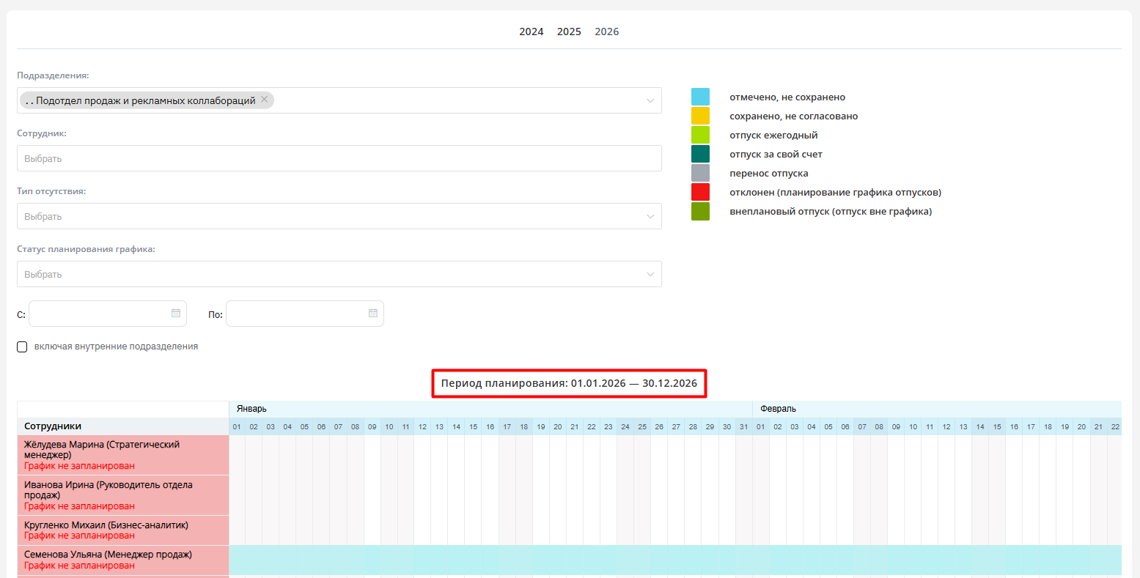
Task: Click the yellow сохранено, не согласовано swatch
Action: (x=700, y=116)
